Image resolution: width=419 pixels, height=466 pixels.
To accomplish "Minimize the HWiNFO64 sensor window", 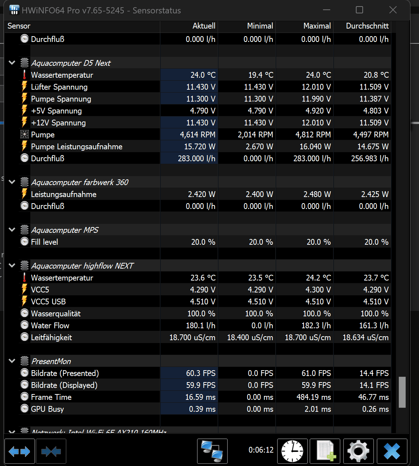I will coord(327,10).
